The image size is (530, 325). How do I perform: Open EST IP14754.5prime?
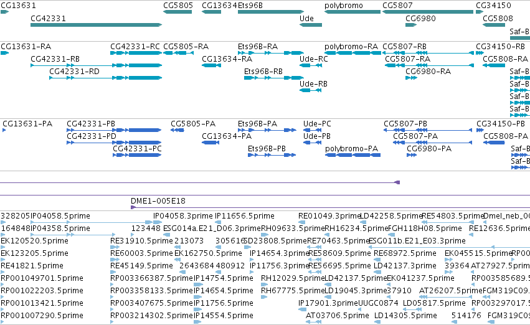(x=224, y=279)
